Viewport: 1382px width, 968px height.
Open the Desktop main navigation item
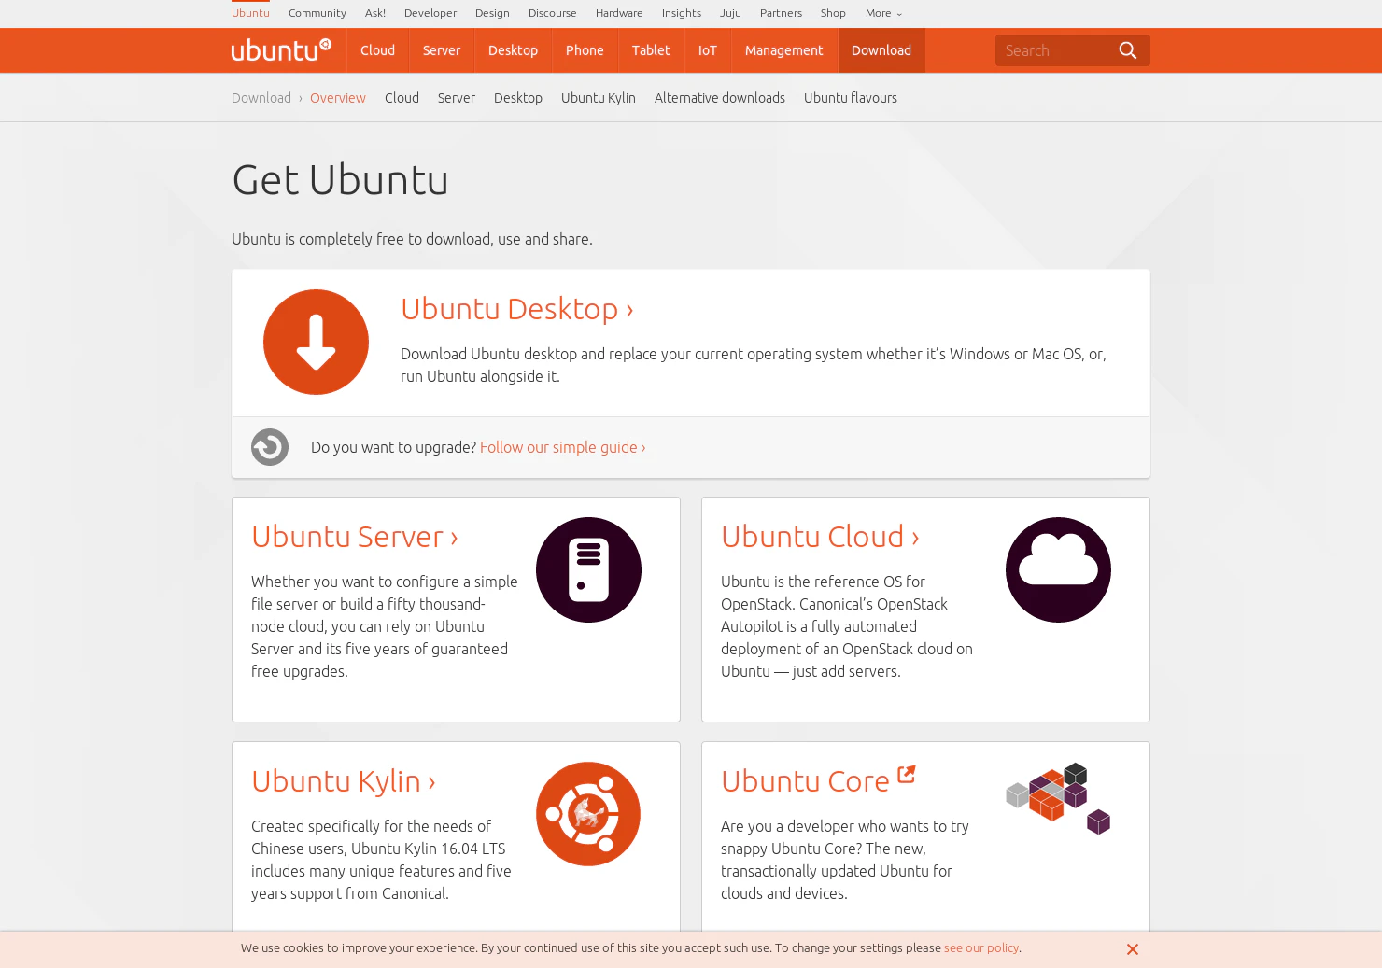point(513,50)
